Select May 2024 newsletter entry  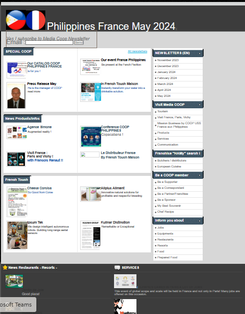pyautogui.click(x=178, y=96)
